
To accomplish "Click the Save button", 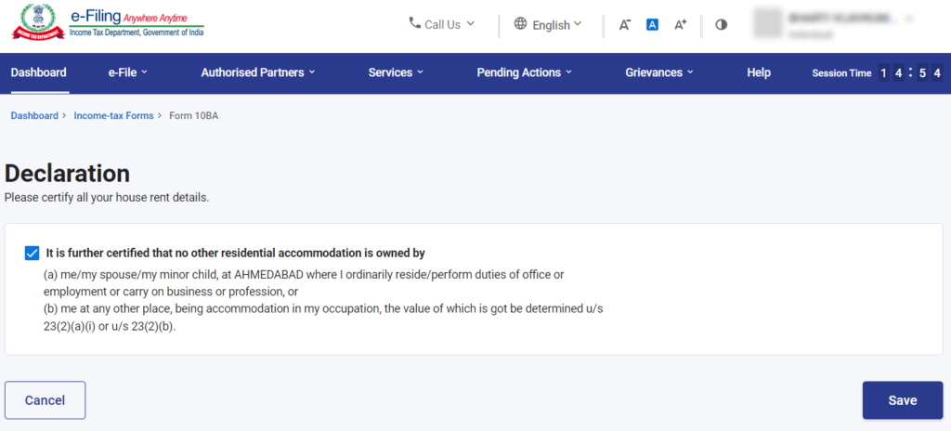I will 902,400.
